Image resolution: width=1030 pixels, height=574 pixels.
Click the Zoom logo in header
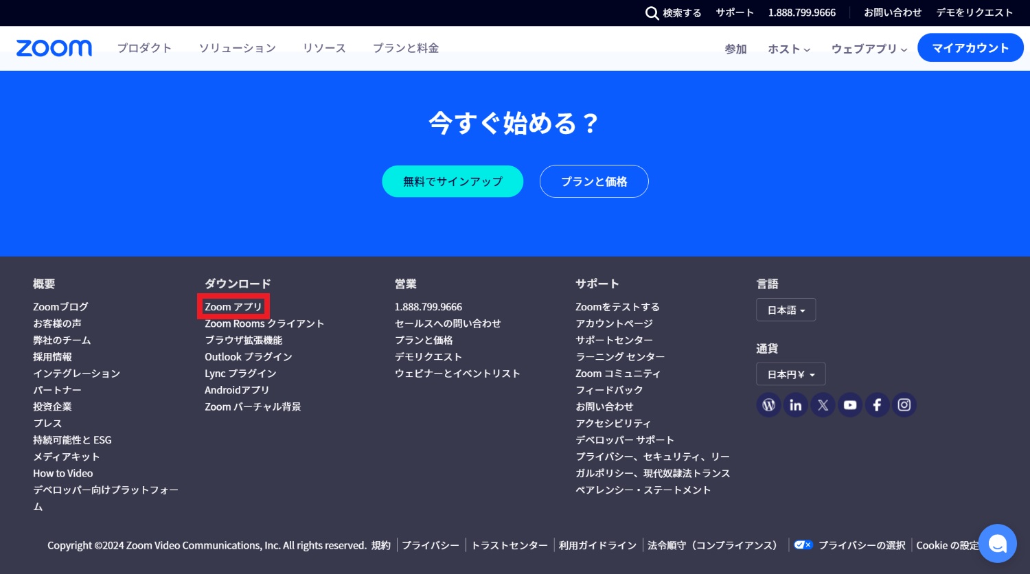coord(54,48)
